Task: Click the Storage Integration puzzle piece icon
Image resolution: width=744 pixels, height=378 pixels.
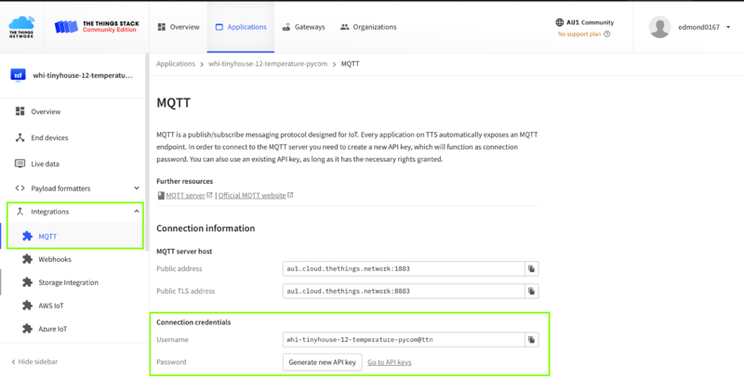Action: tap(28, 282)
